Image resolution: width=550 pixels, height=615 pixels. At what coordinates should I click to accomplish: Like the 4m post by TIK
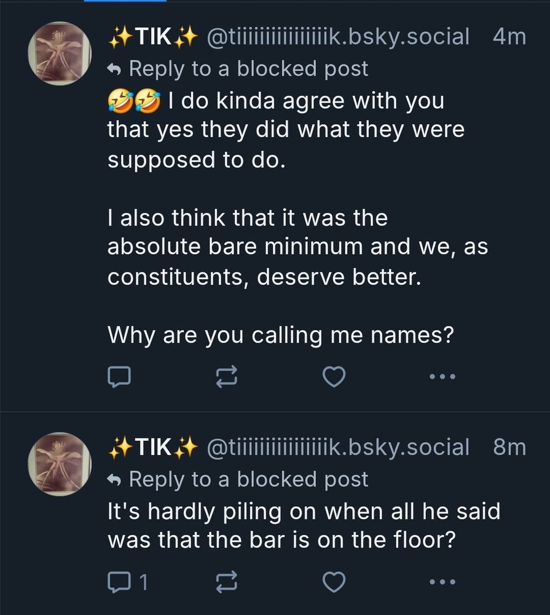click(x=334, y=376)
